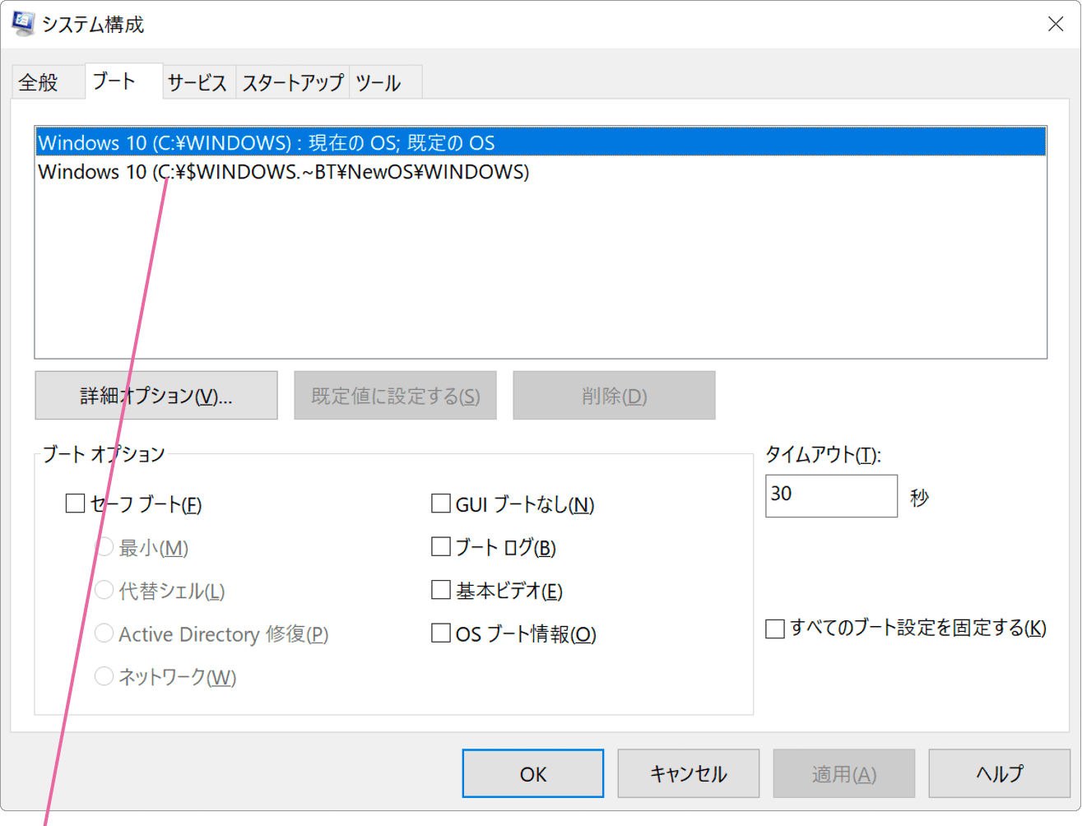Toggle the OS ブート情報(O) checkbox
The height and width of the screenshot is (826, 1082).
coord(441,633)
